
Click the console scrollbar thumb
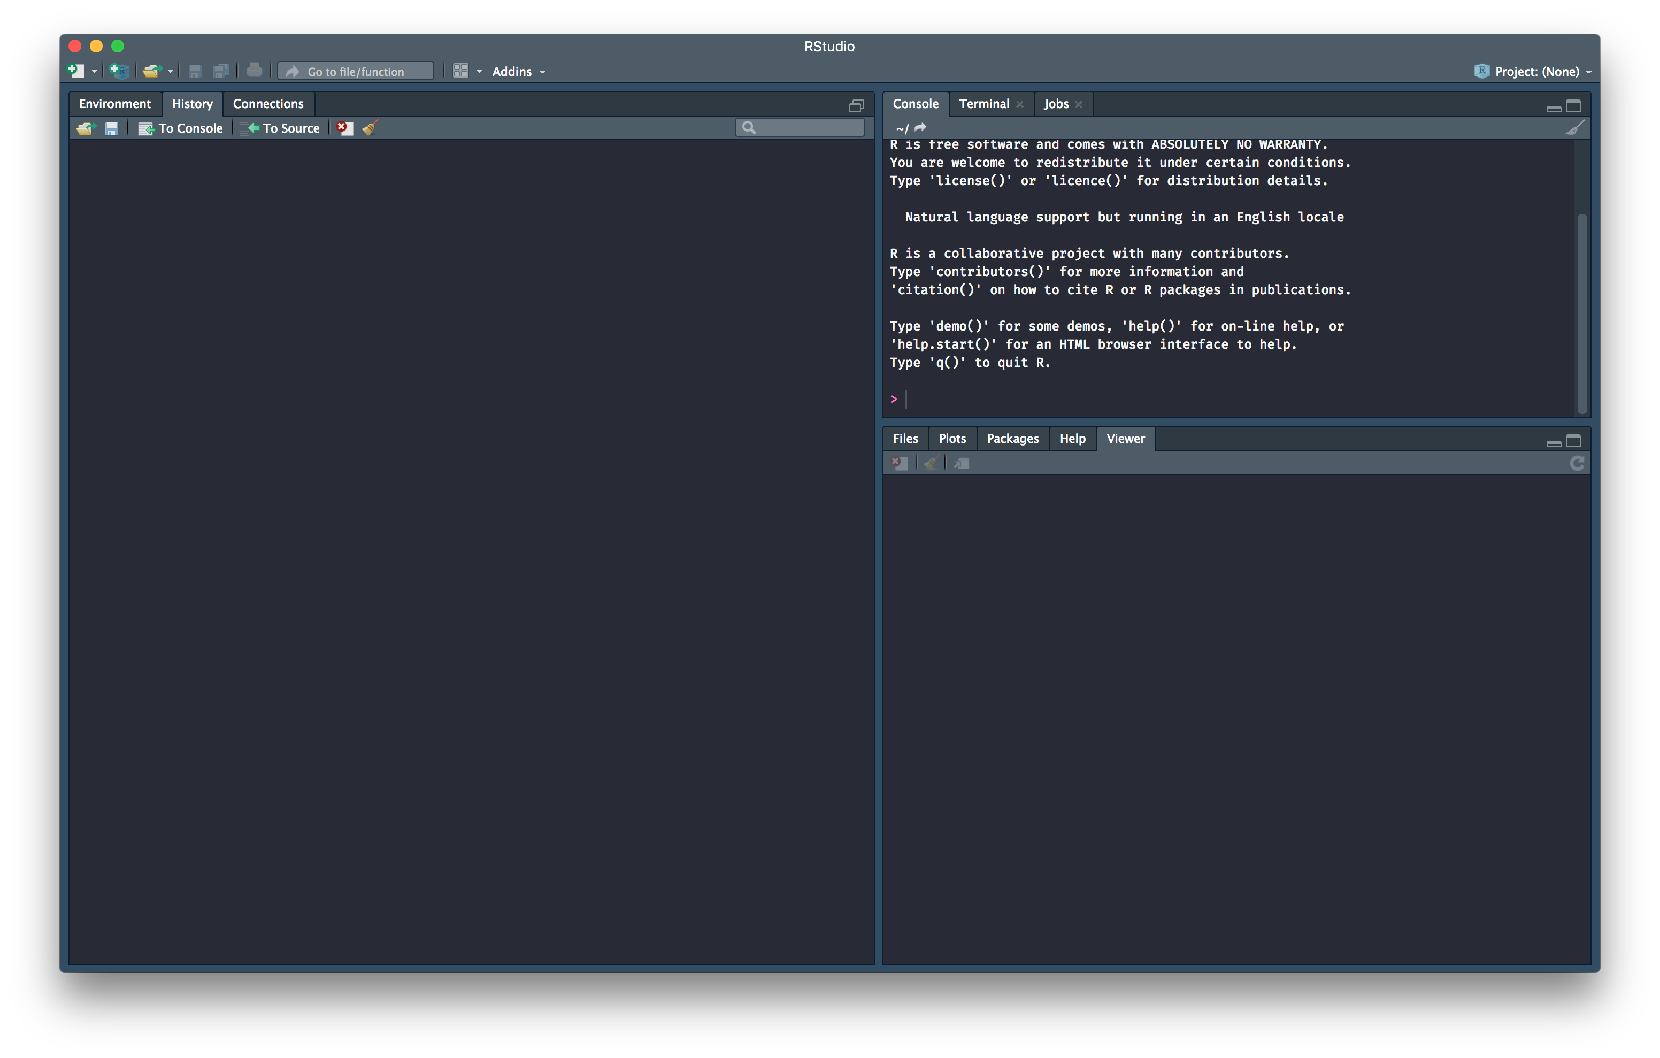pos(1582,313)
